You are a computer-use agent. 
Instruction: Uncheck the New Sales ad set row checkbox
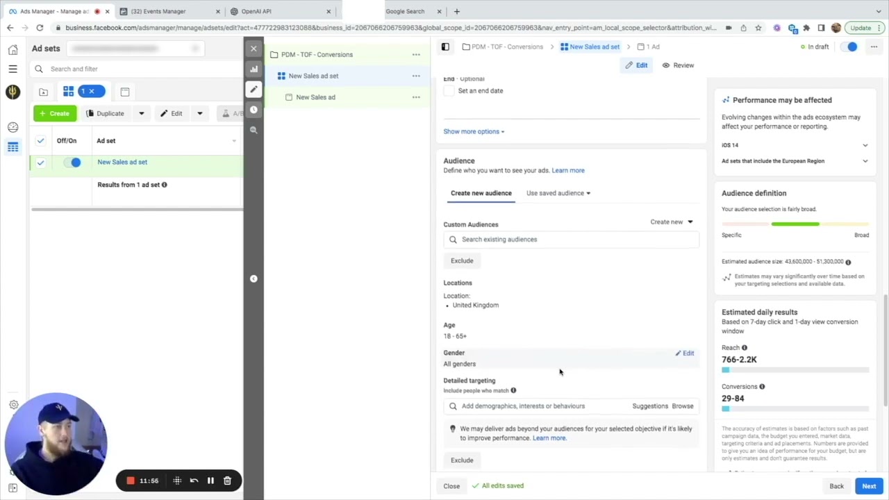point(40,162)
